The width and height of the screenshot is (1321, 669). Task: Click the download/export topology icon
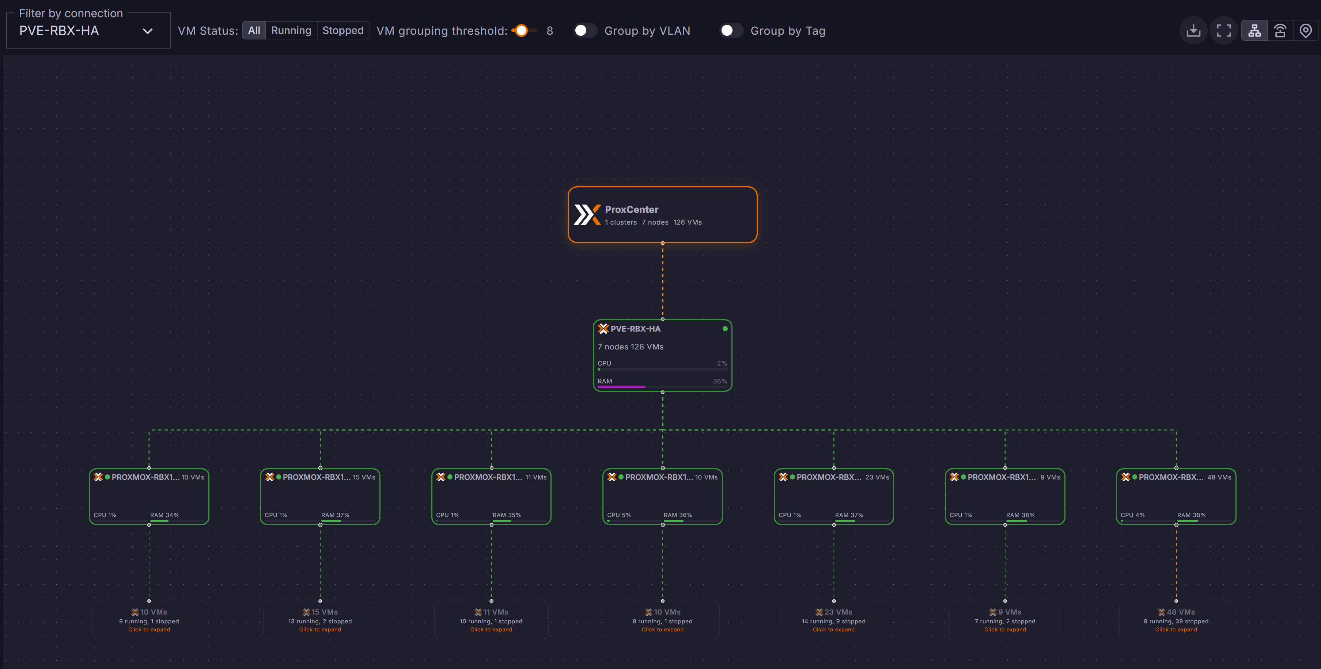pos(1193,30)
